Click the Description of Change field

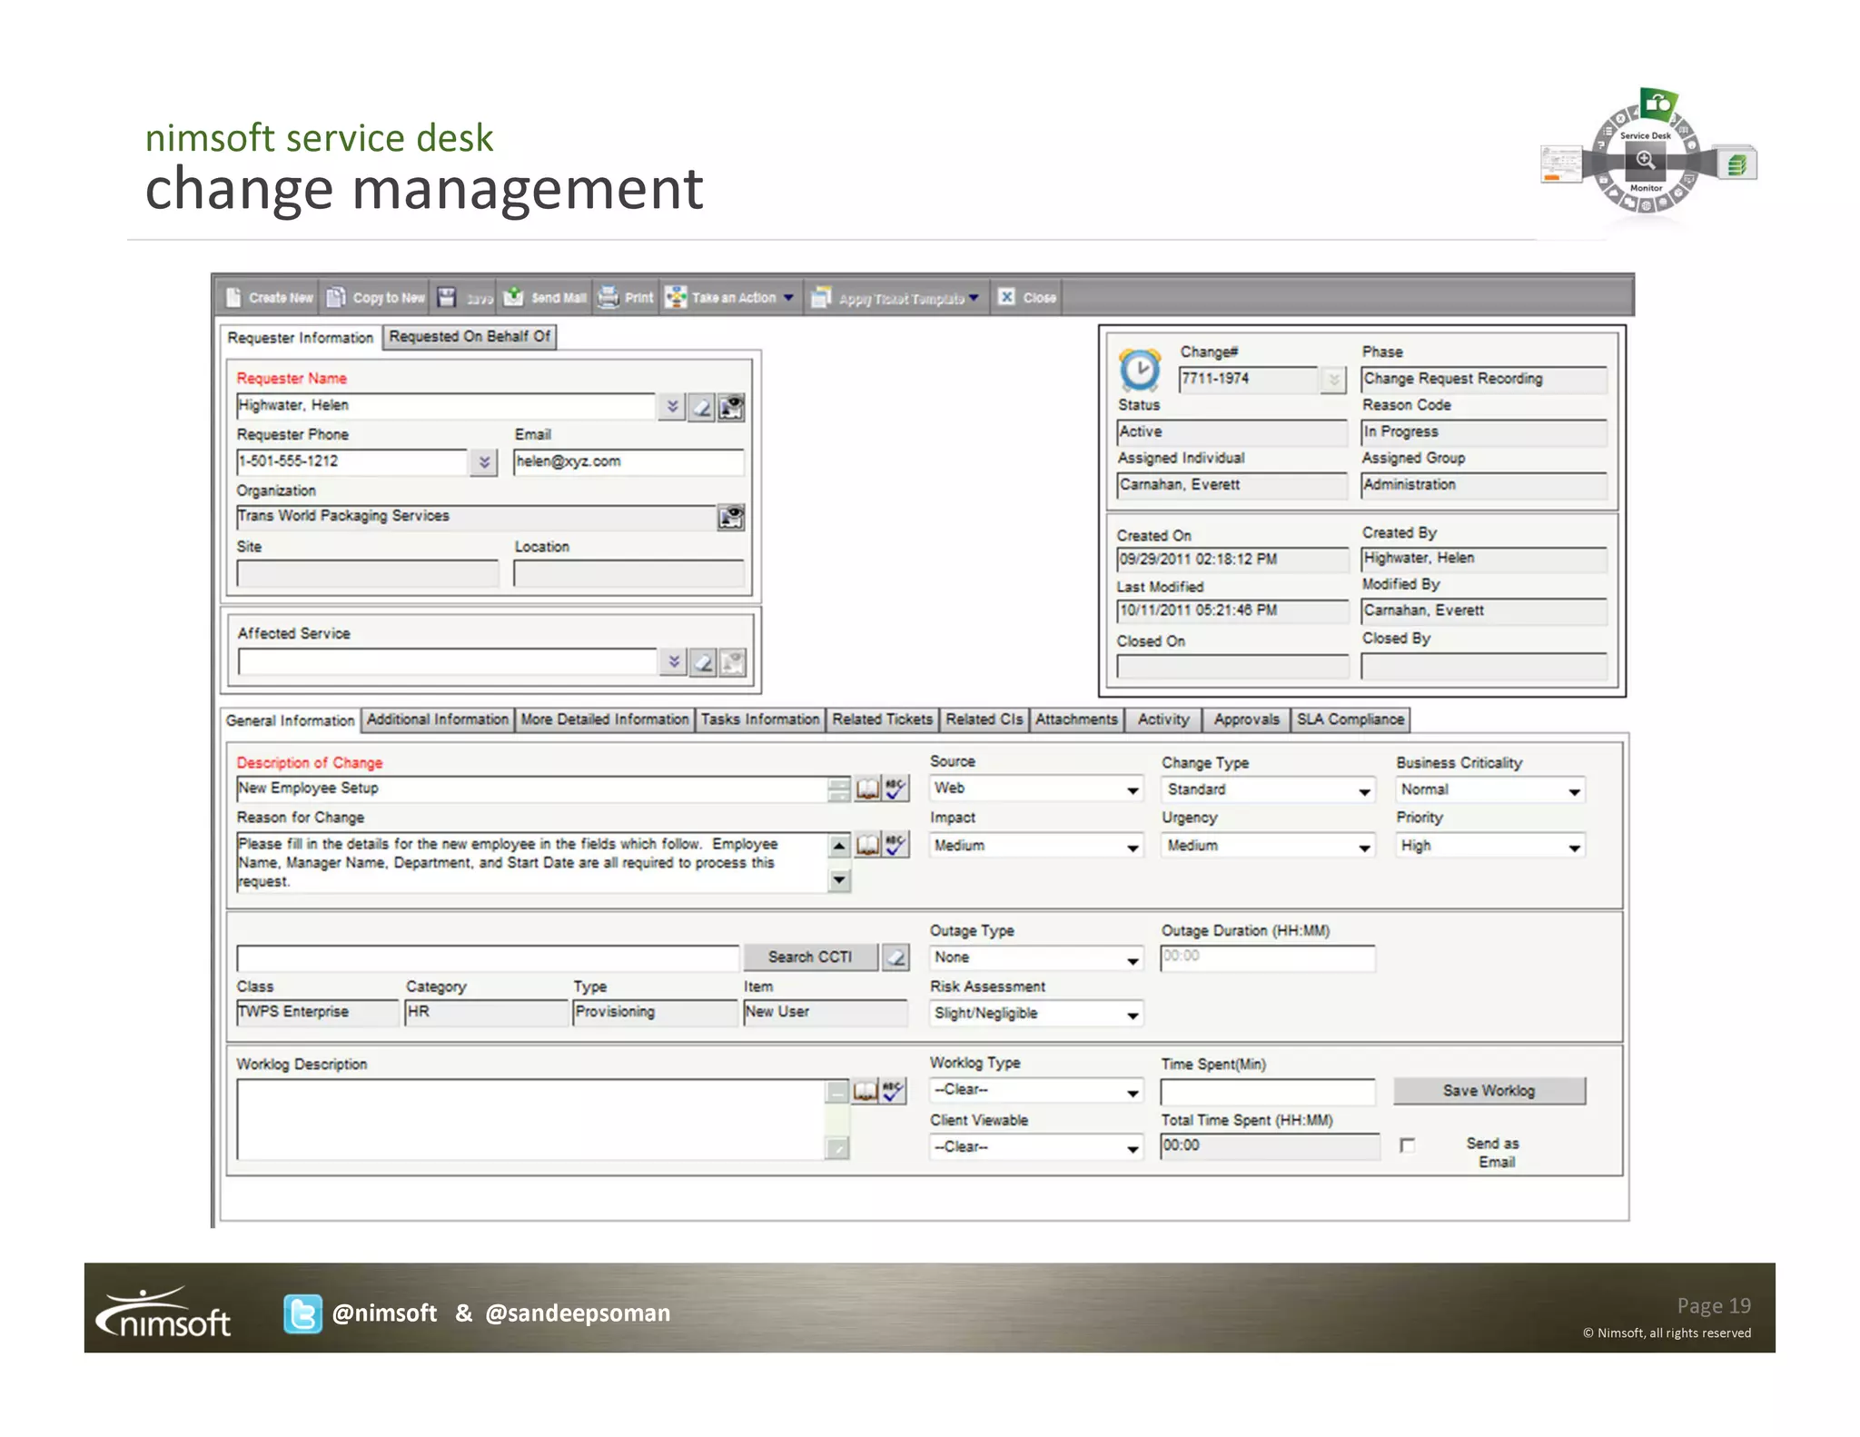tap(532, 789)
